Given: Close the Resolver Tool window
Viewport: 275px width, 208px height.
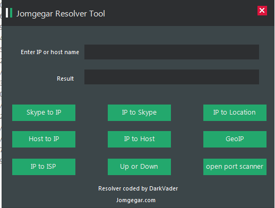Looking at the screenshot, I should [x=262, y=11].
